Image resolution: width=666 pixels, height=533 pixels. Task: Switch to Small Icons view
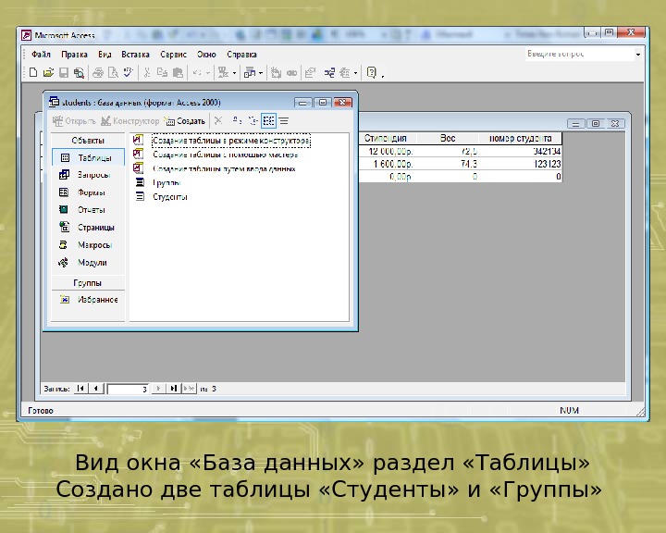click(x=253, y=120)
